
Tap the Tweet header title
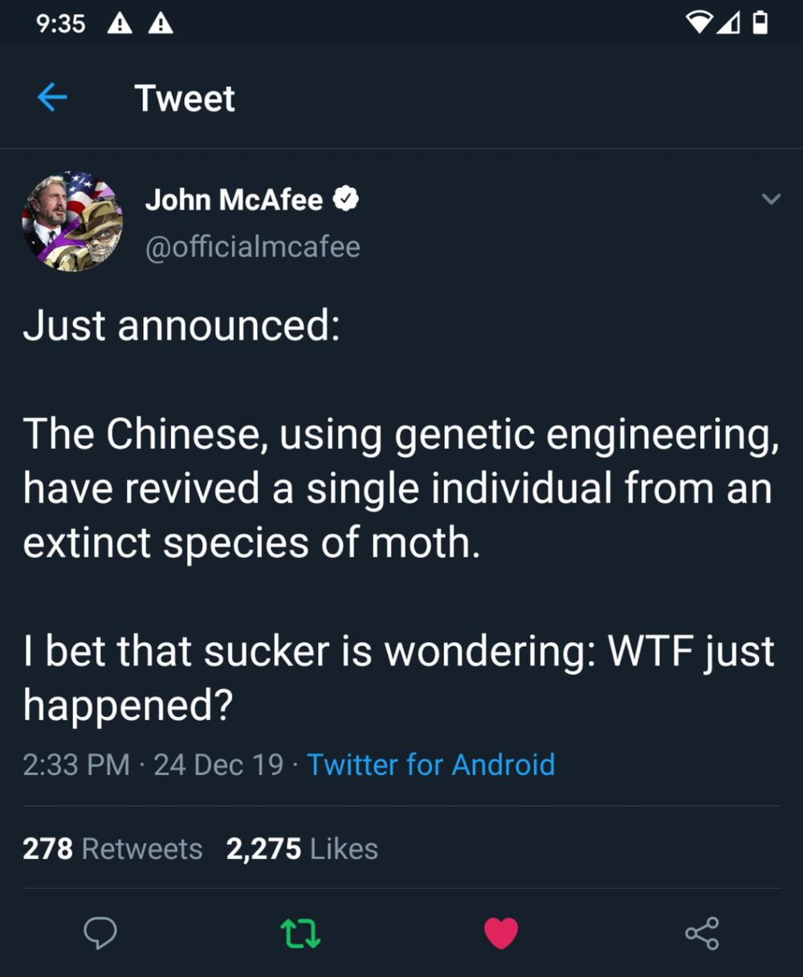[x=185, y=99]
